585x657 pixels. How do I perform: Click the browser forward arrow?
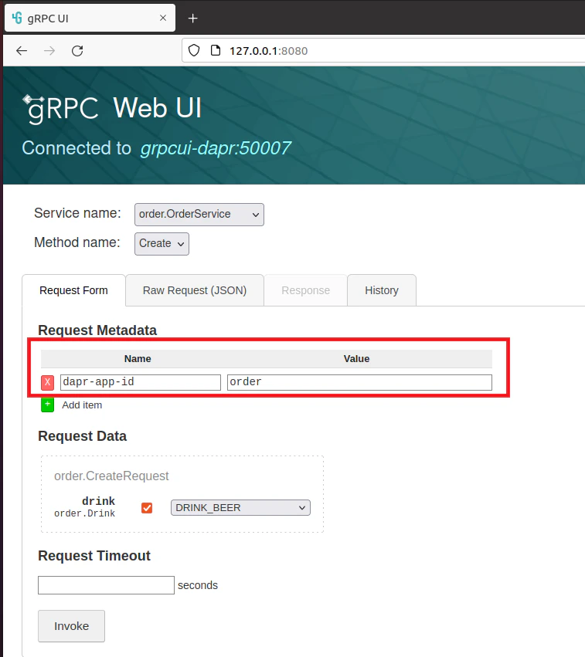point(49,51)
